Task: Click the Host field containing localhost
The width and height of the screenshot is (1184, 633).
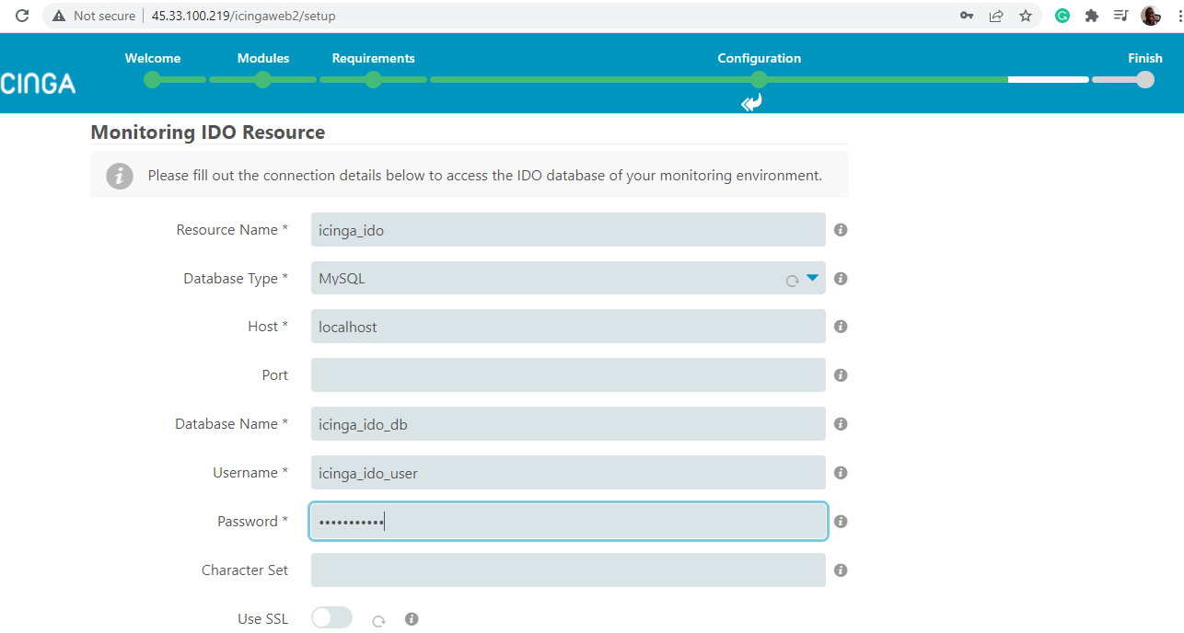Action: pos(568,327)
